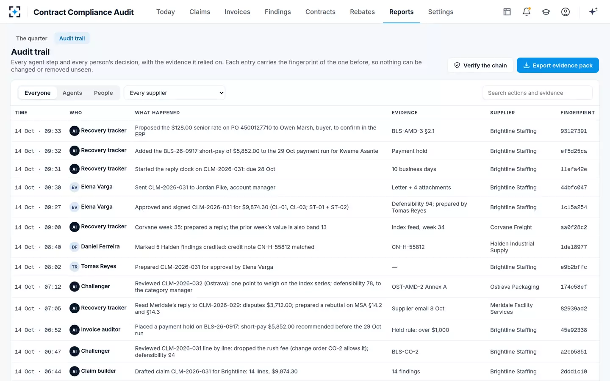The height and width of the screenshot is (381, 610).
Task: Filter the trail to People only
Action: point(103,93)
